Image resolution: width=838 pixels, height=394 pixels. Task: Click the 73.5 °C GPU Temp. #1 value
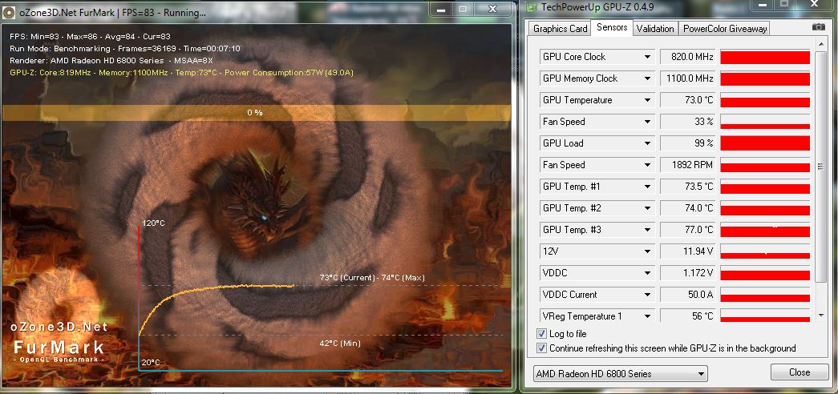[x=688, y=187]
